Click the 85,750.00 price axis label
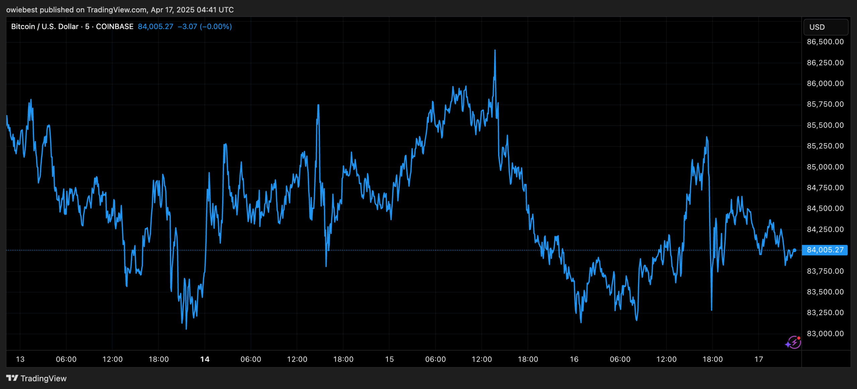The height and width of the screenshot is (389, 857). click(x=825, y=104)
